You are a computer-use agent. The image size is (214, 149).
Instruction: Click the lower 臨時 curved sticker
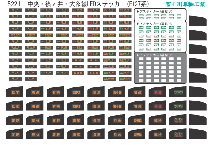coord(157,134)
